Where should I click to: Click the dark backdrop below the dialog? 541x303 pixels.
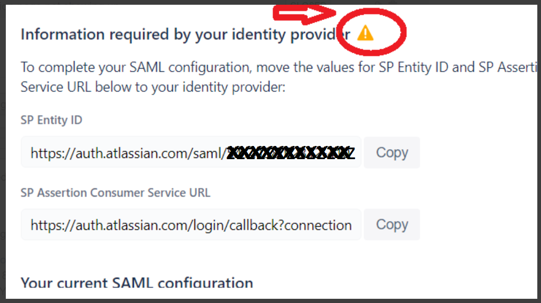[x=270, y=301]
